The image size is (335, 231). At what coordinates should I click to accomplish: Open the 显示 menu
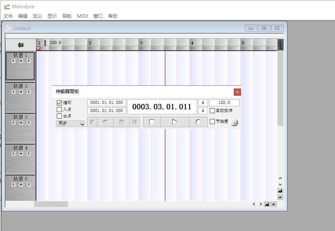(52, 16)
